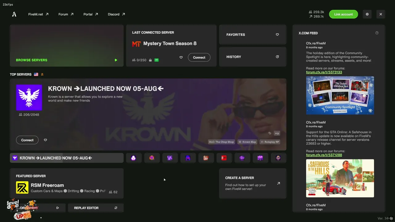
Task: Favorite the KROWN server with the heart
Action: (x=45, y=140)
